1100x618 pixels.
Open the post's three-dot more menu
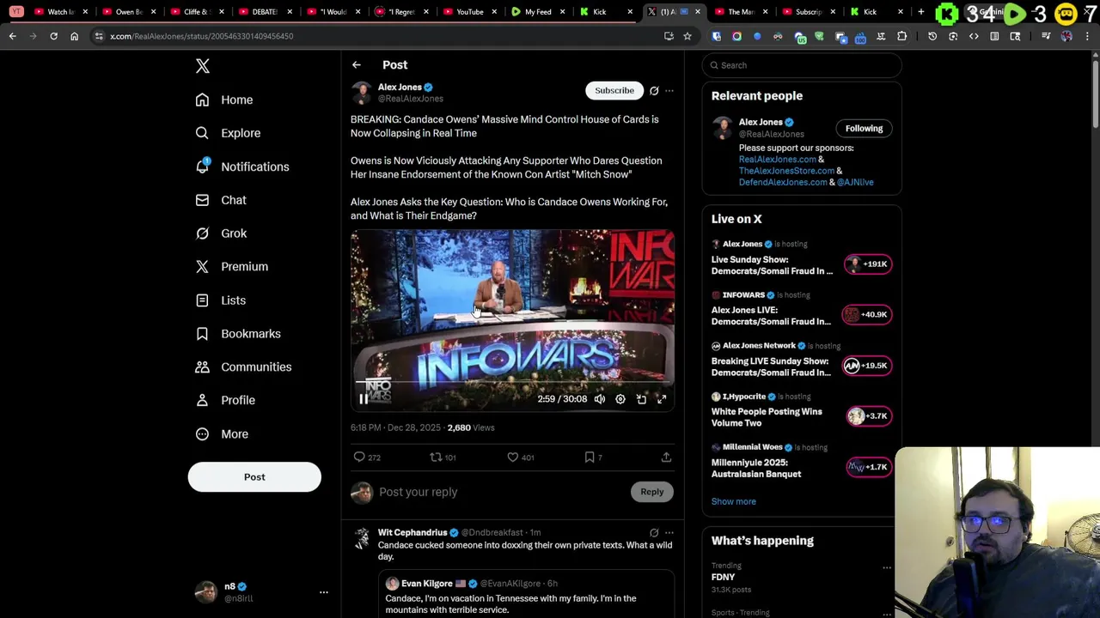pos(669,90)
